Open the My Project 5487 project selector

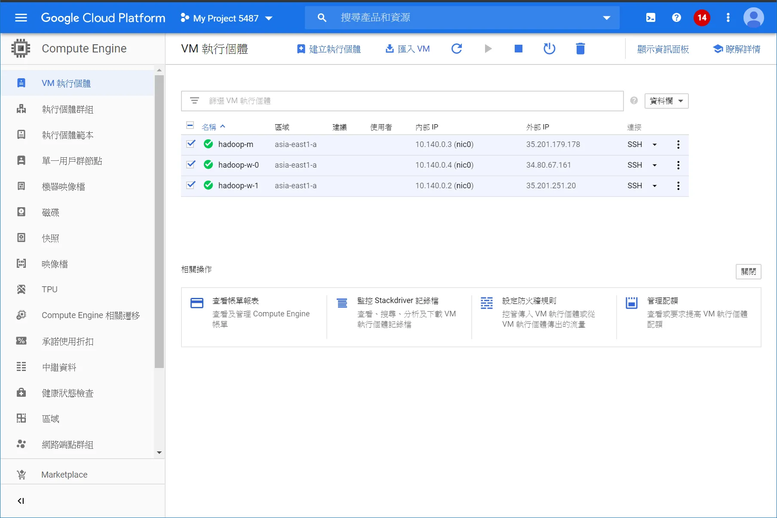[x=227, y=18]
